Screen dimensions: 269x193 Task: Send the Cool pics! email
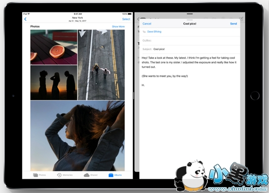click(233, 24)
